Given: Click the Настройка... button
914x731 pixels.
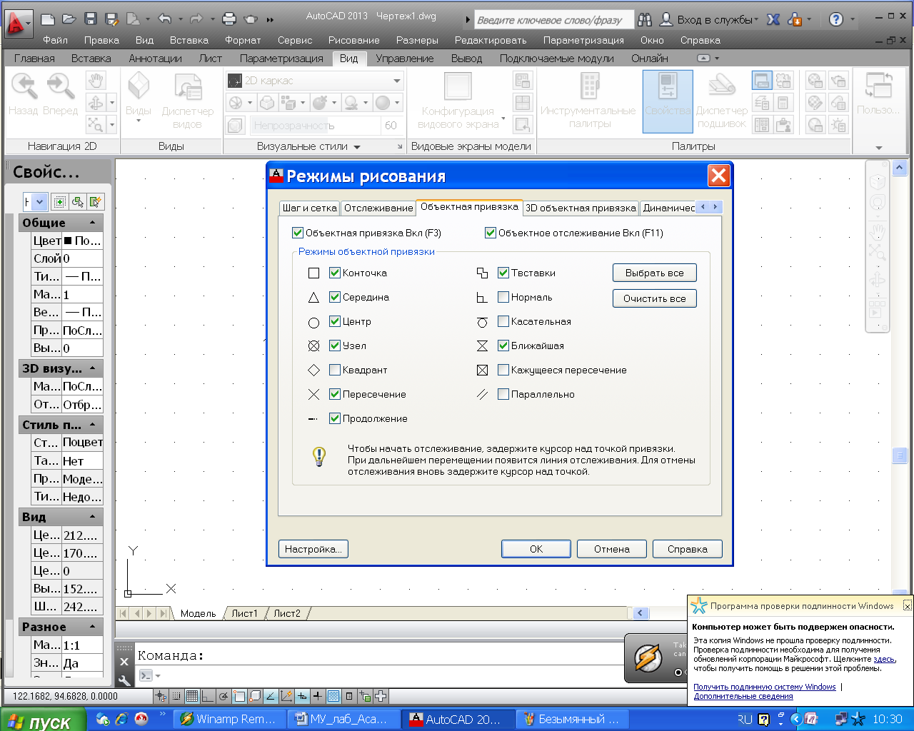Looking at the screenshot, I should (x=313, y=549).
